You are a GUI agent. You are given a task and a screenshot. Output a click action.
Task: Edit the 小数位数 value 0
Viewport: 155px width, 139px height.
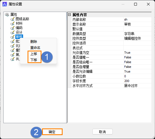click(137, 76)
